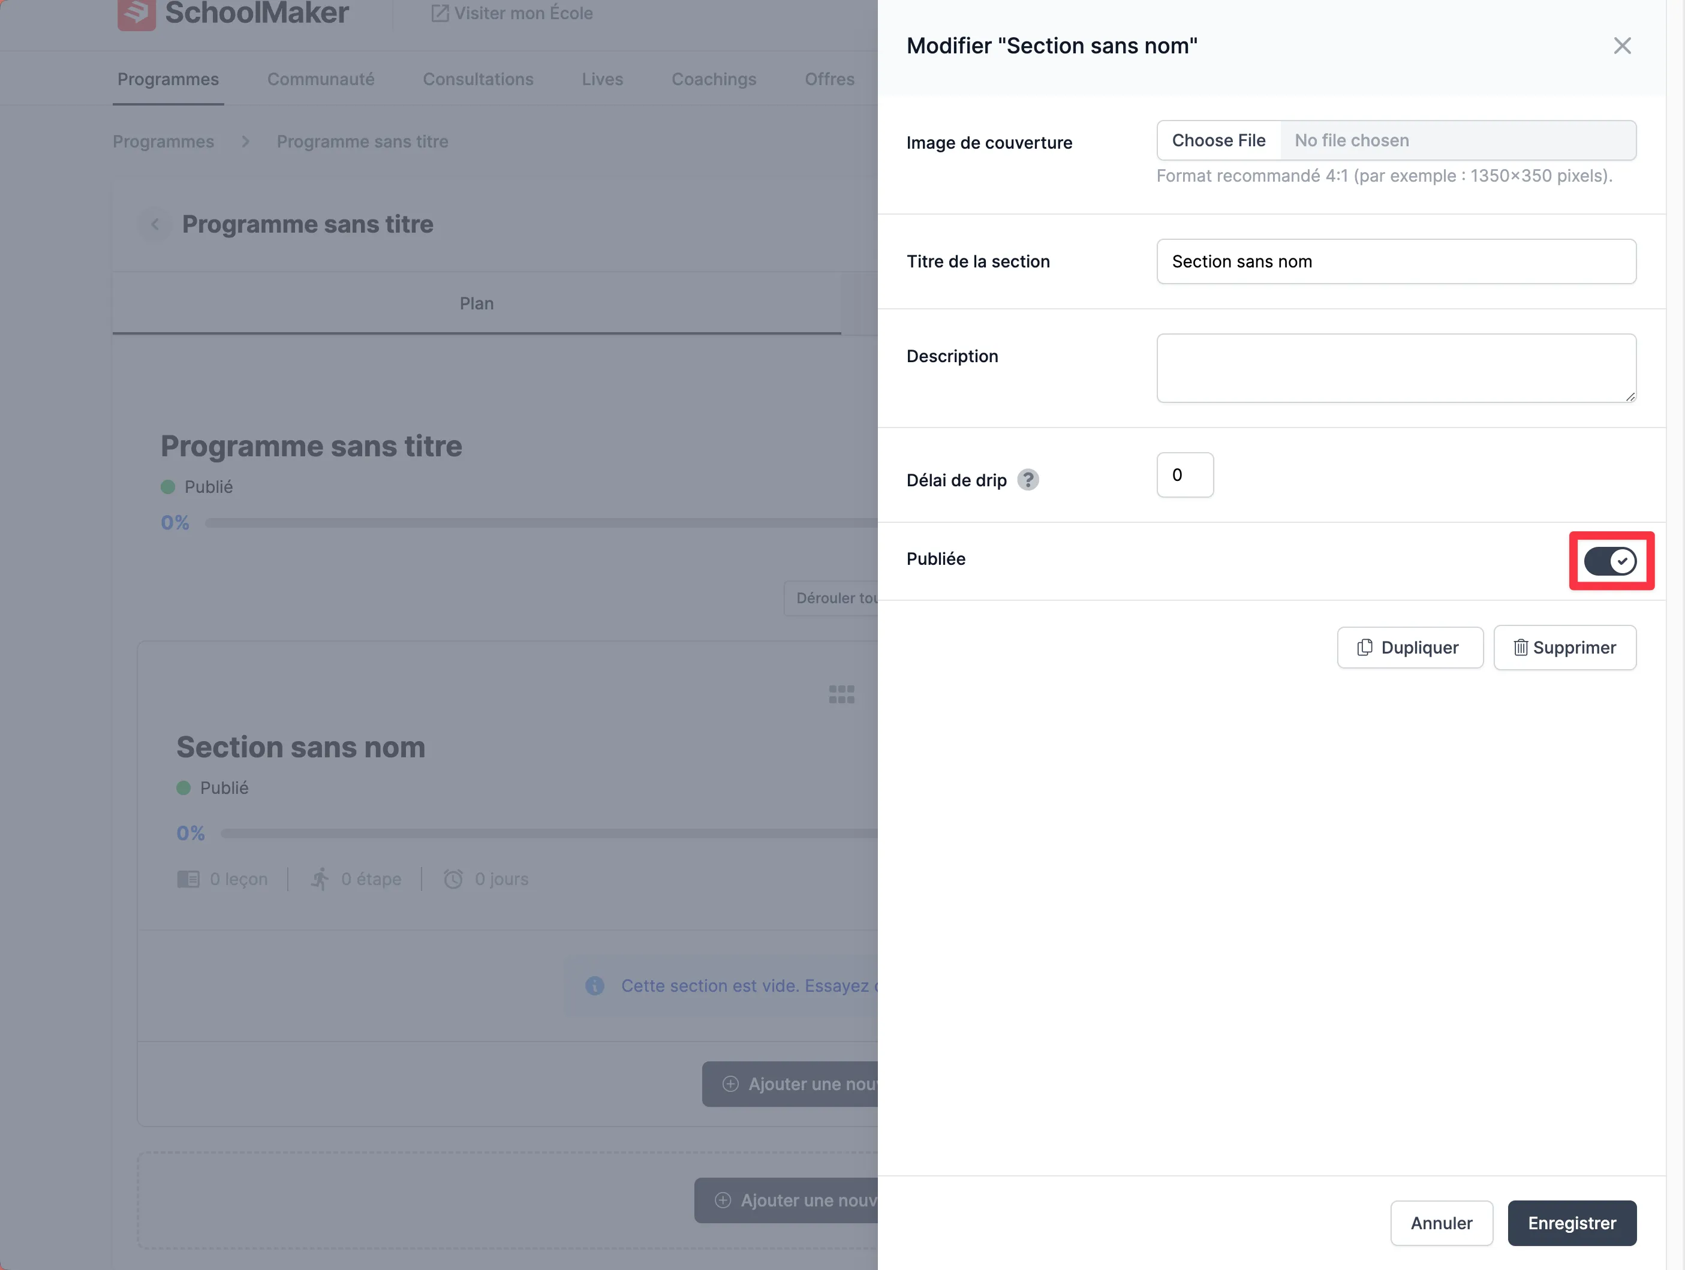Click Choose File for cover image
1685x1270 pixels.
[1218, 140]
